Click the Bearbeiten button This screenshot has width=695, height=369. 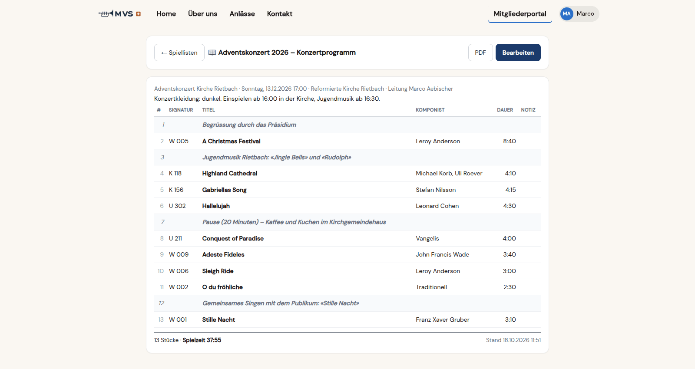518,53
